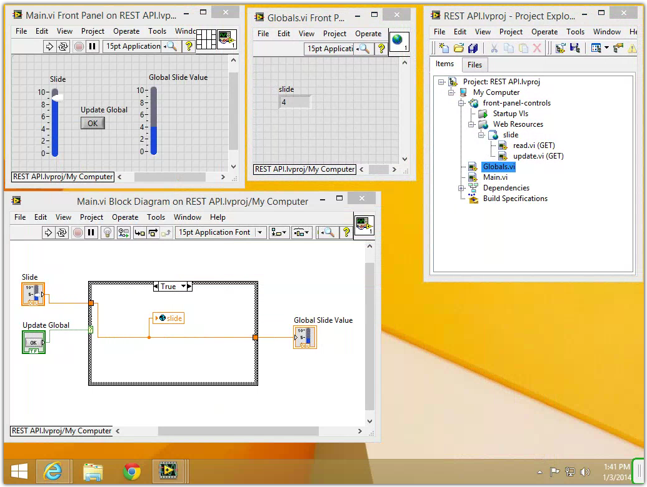Switch to the Files tab
This screenshot has height=487, width=647.
pos(474,64)
